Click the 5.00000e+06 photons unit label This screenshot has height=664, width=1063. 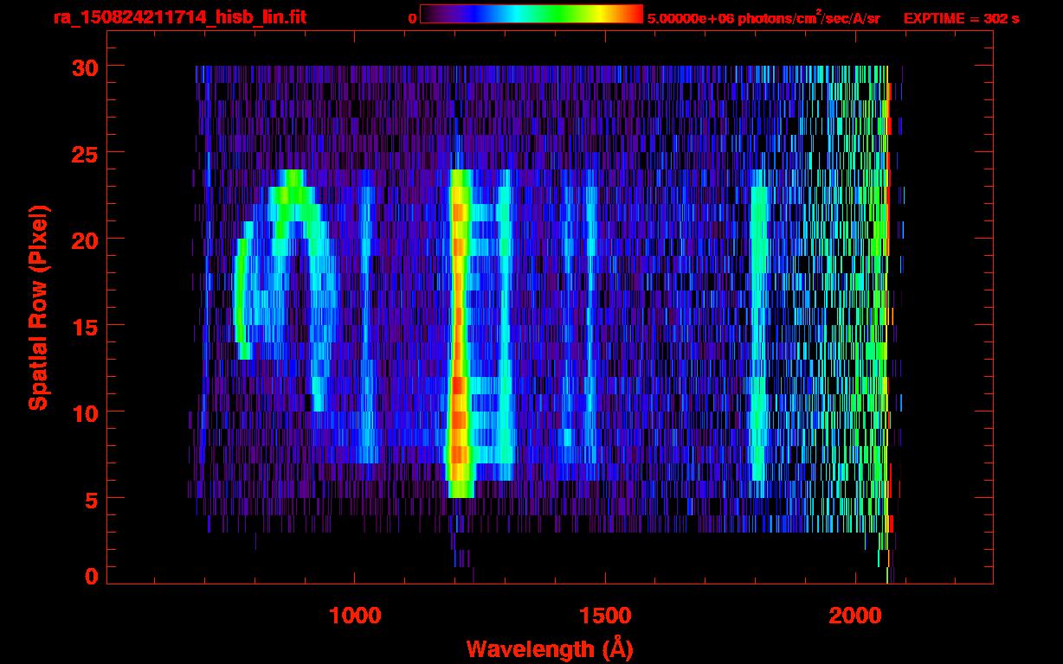pos(763,18)
